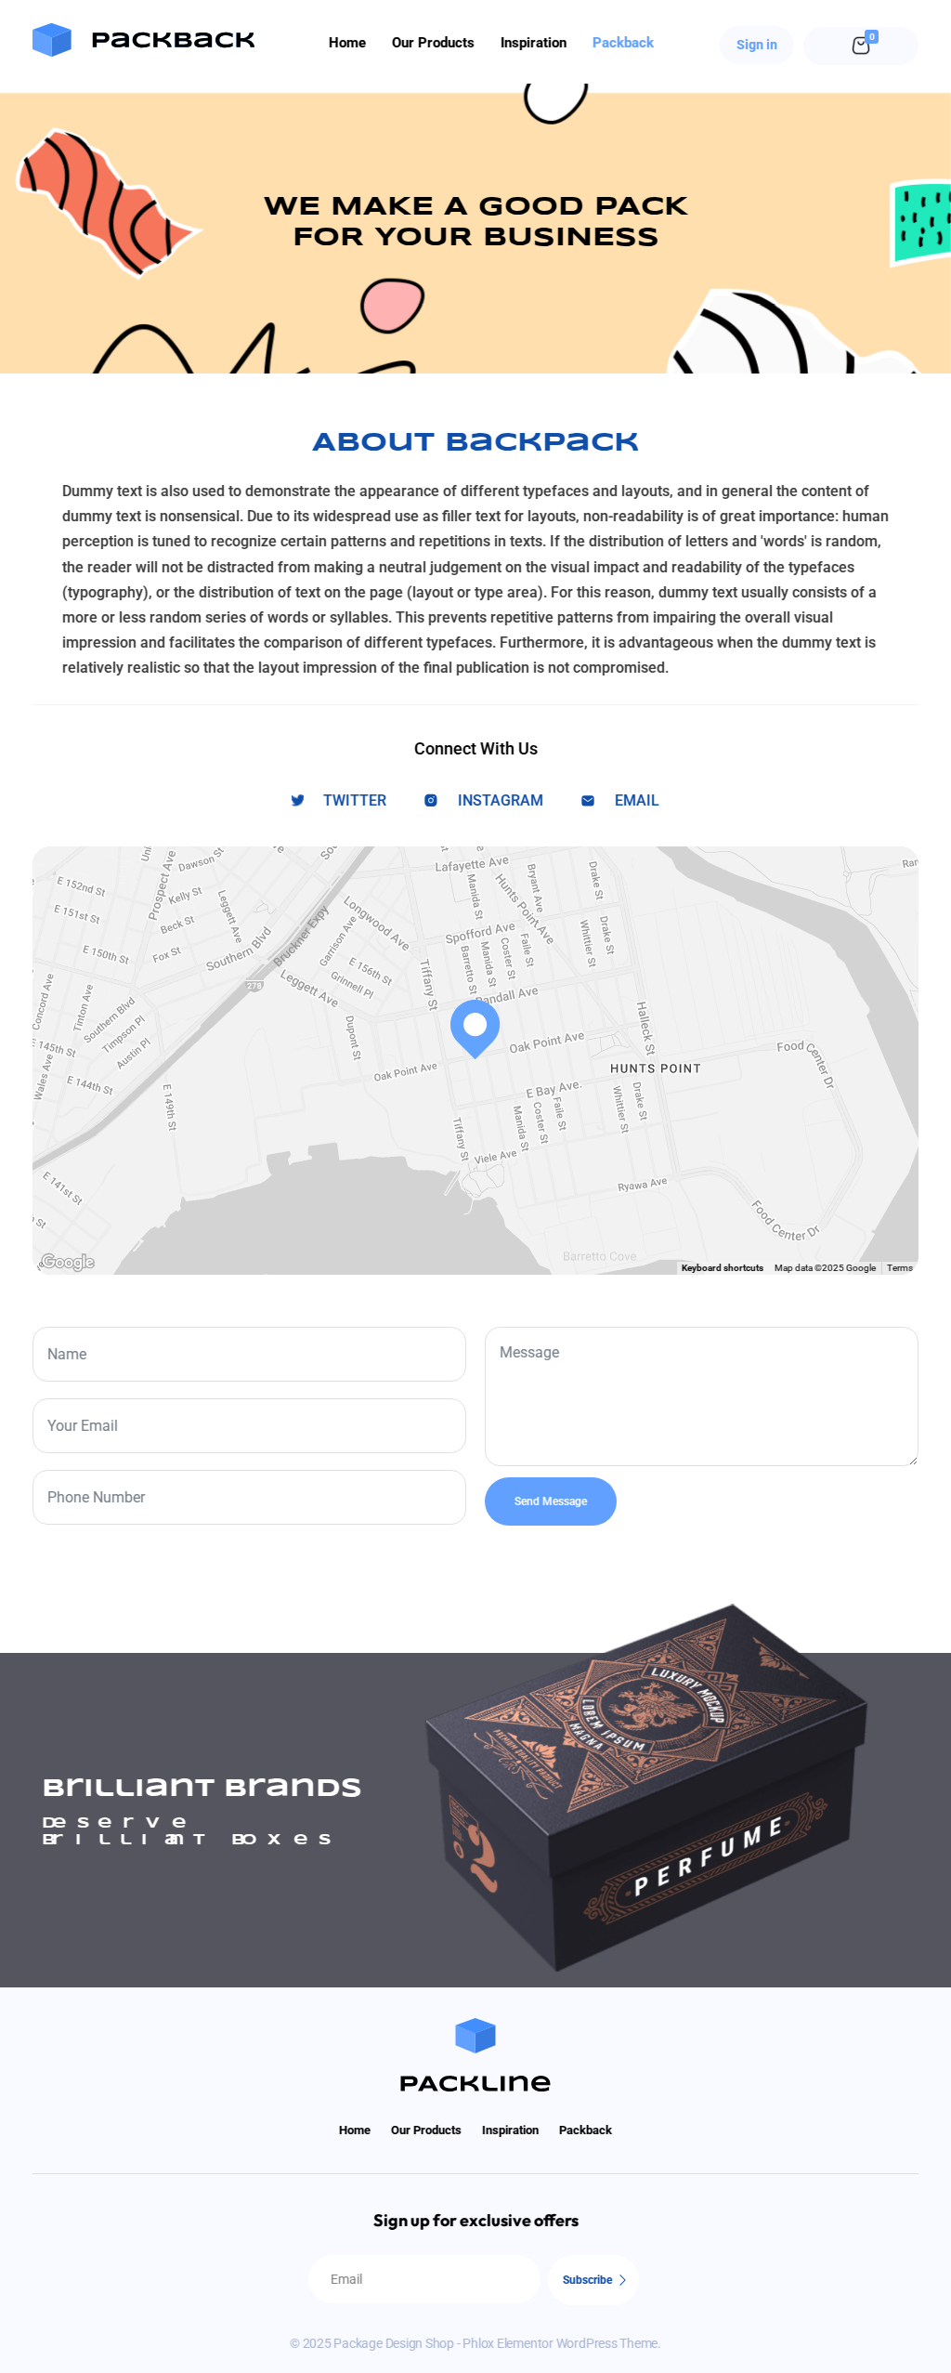The height and width of the screenshot is (2373, 951).
Task: Open the Home menu item in header
Action: pos(347,43)
